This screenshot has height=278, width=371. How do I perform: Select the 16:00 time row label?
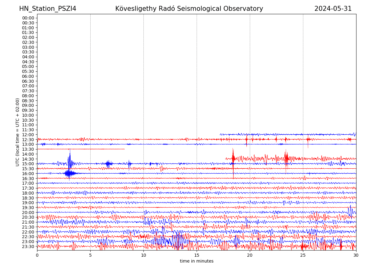(28, 174)
